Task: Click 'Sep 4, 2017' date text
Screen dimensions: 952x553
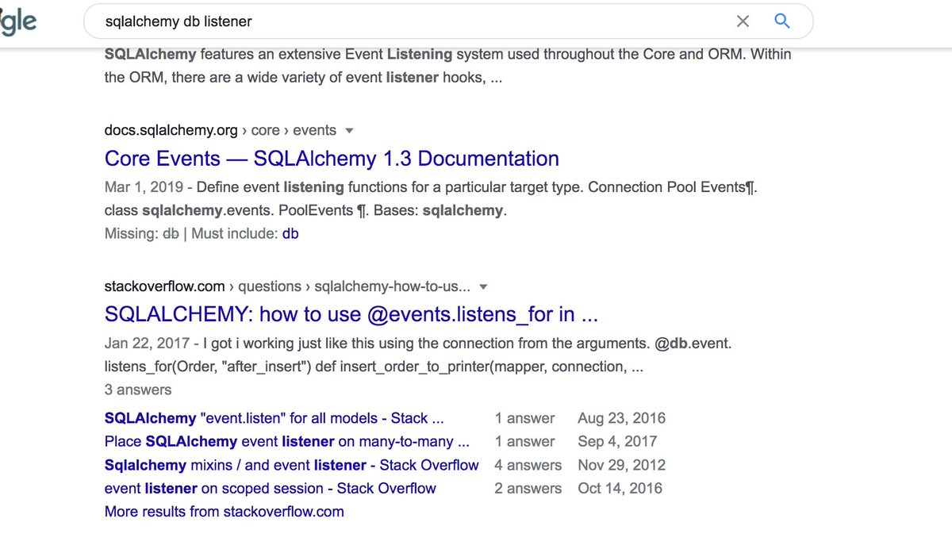Action: click(x=618, y=441)
